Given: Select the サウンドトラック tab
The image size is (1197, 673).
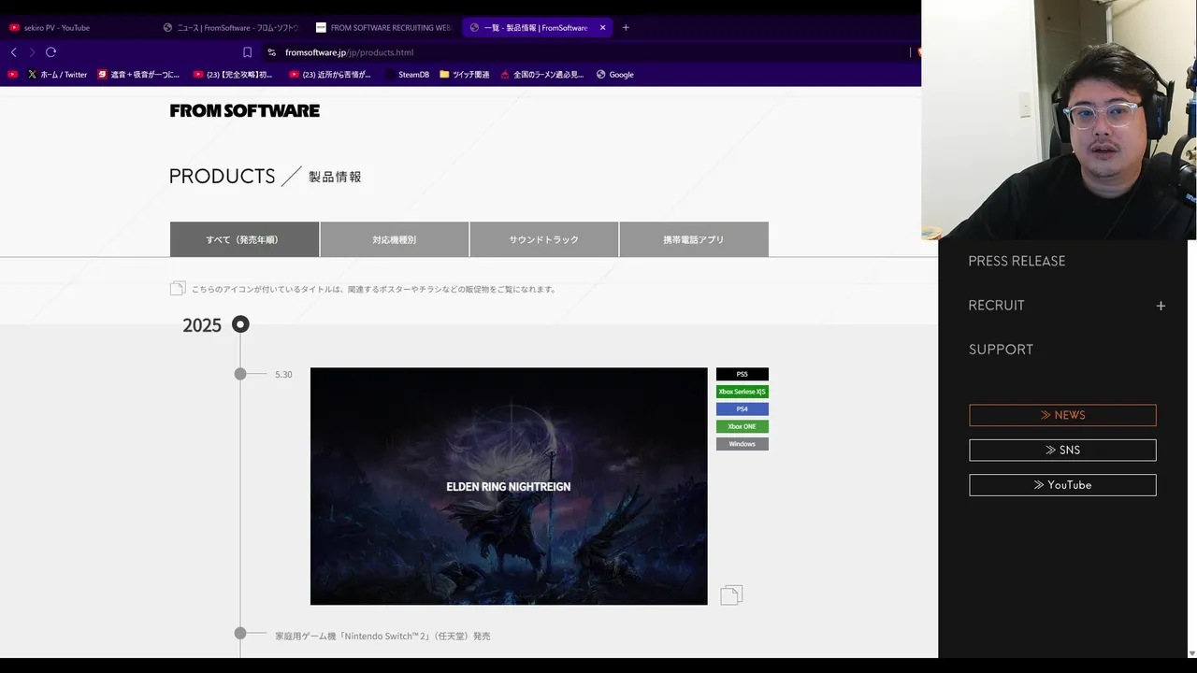Looking at the screenshot, I should click(543, 239).
